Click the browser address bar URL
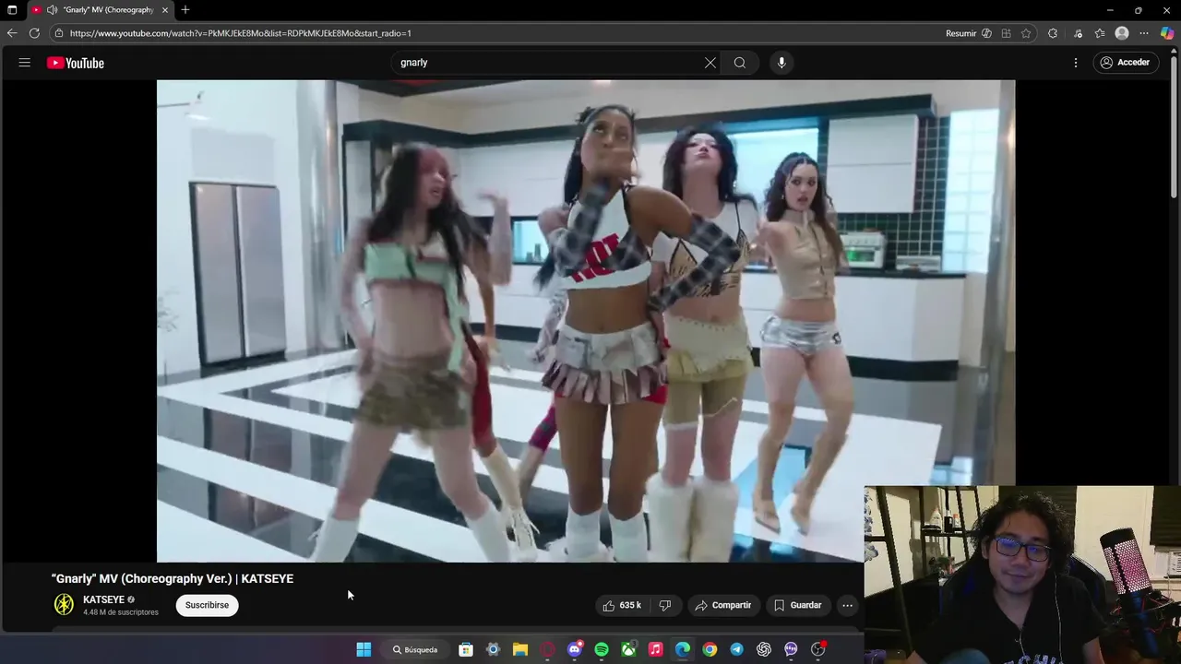 tap(241, 33)
